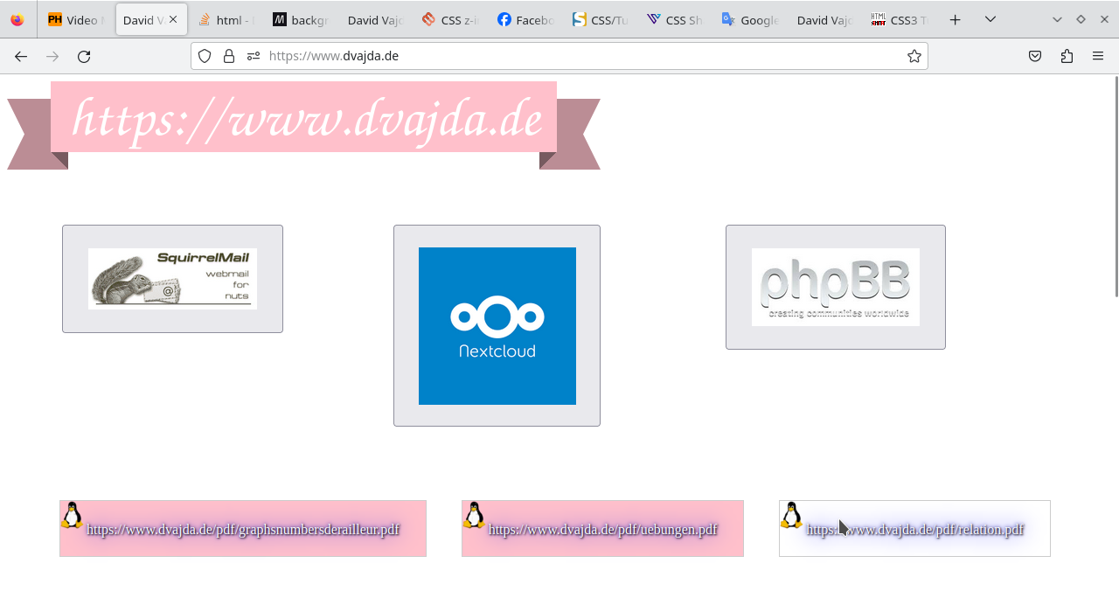Go back using the back arrow
Image resolution: width=1119 pixels, height=591 pixels.
coord(21,56)
